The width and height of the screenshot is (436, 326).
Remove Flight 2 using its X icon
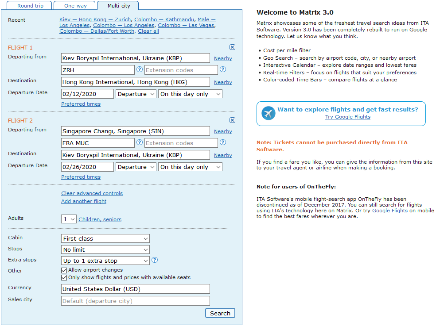coord(232,120)
